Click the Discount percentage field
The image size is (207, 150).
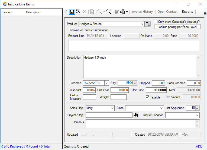point(89,90)
